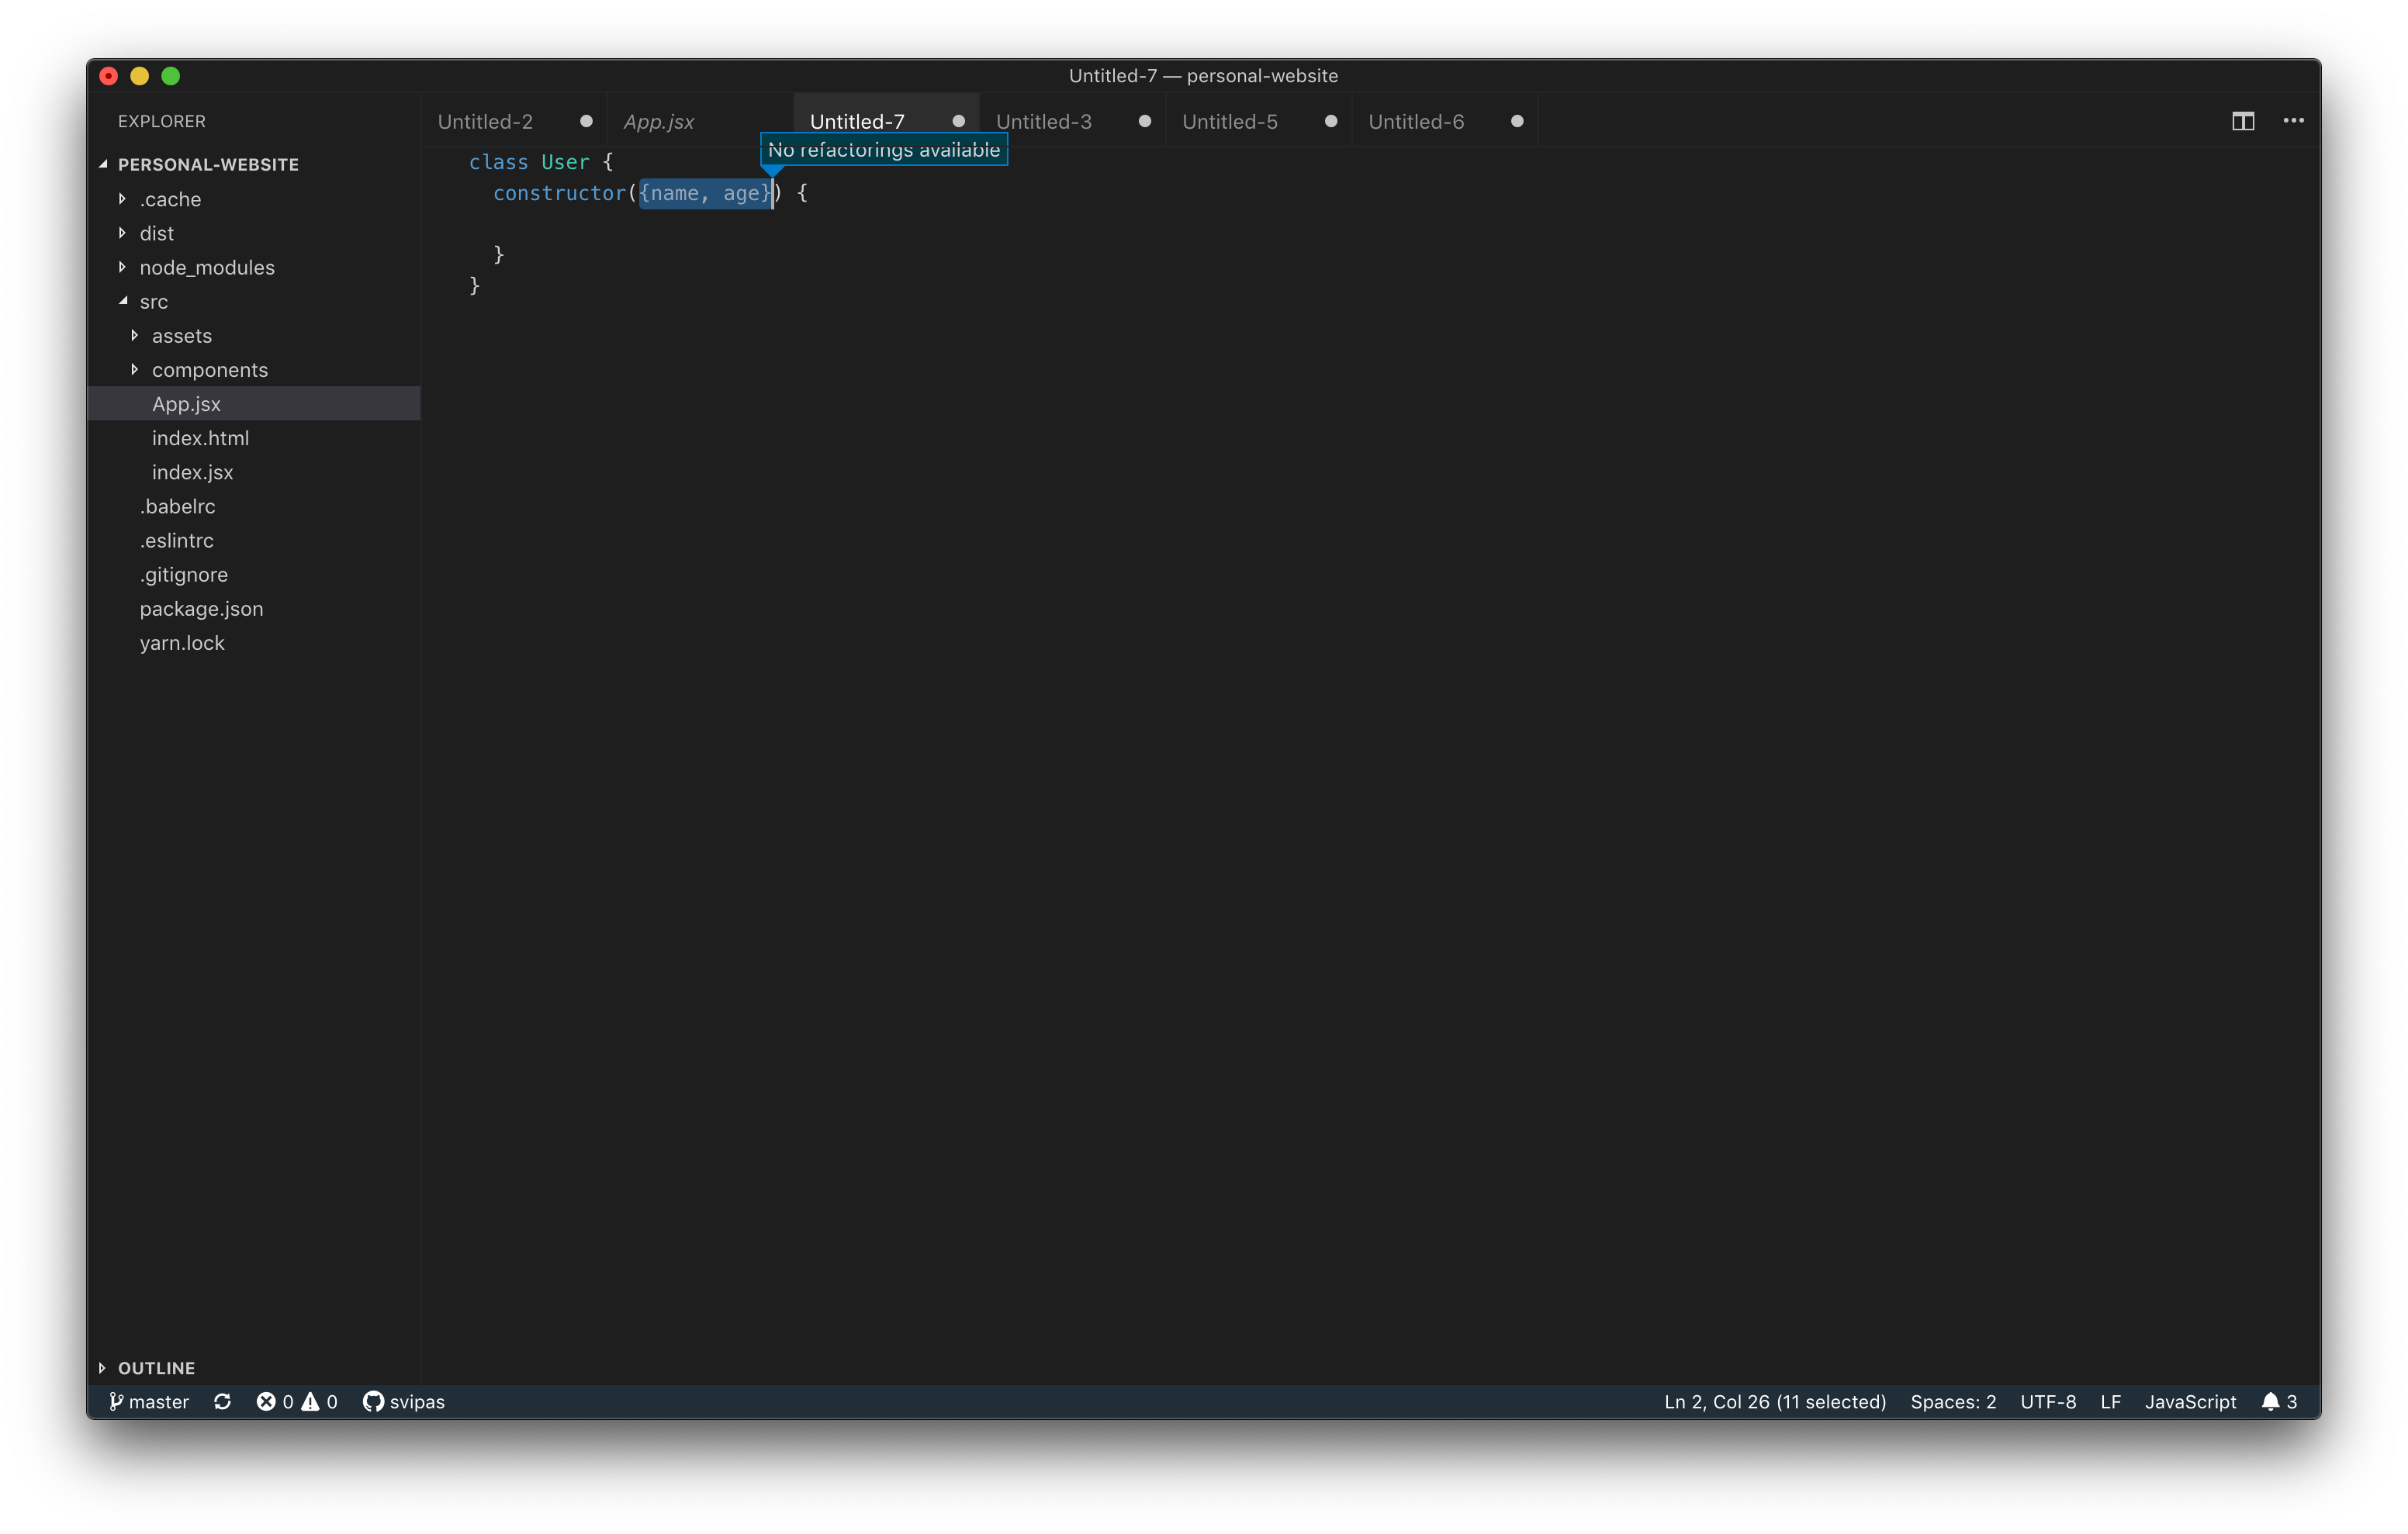This screenshot has height=1534, width=2408.
Task: Open the editor more actions ellipsis
Action: (x=2293, y=121)
